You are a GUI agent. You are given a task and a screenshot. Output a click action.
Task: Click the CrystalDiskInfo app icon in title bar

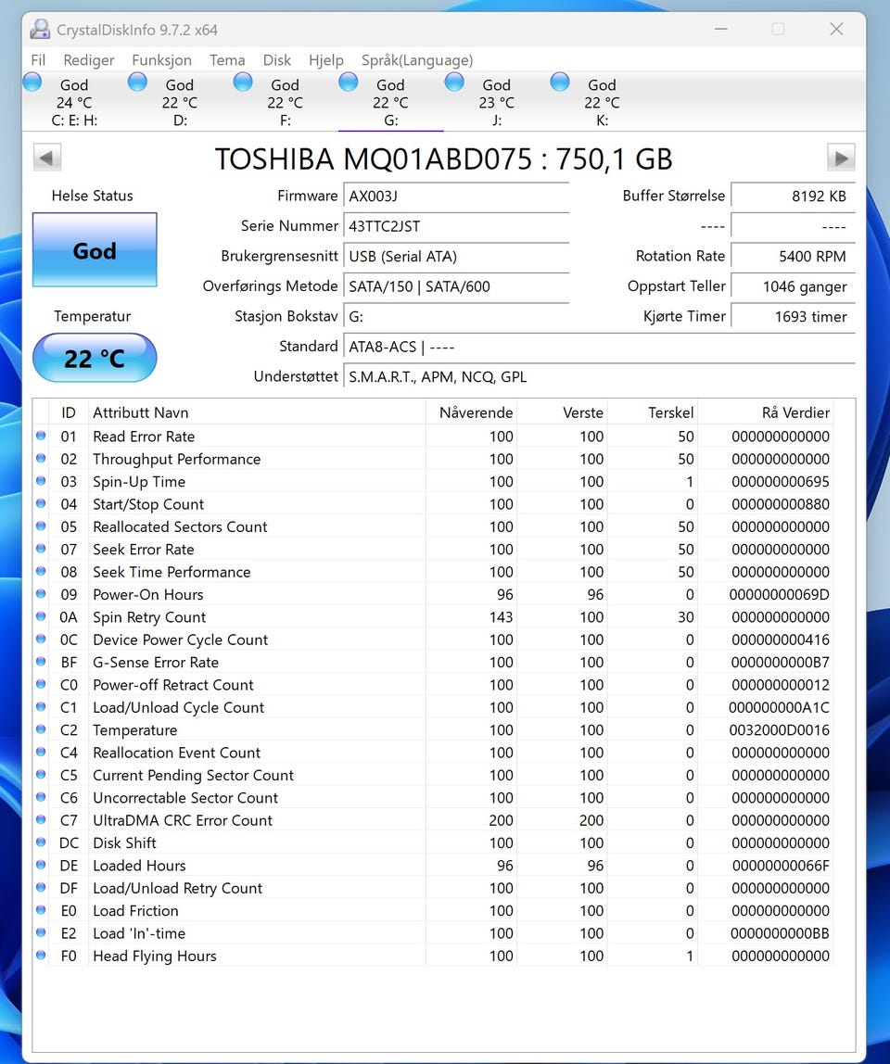(40, 29)
